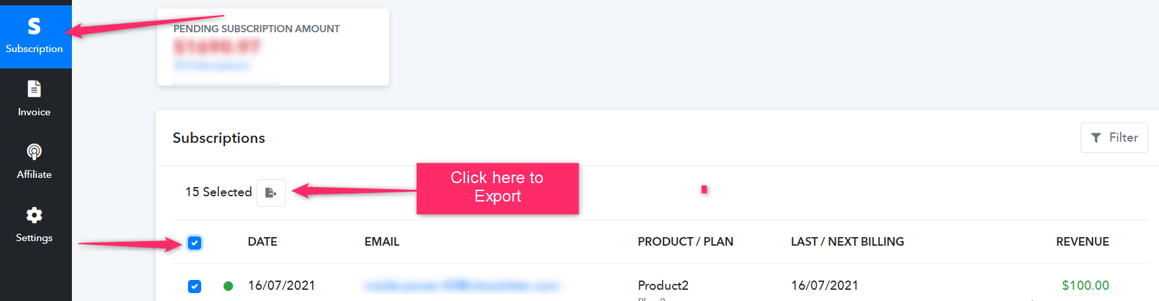The height and width of the screenshot is (301, 1159).
Task: Open the Subscription S logo icon
Action: (34, 26)
